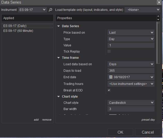Click the add link
Viewport: 163px width, 138px height.
(x=36, y=120)
